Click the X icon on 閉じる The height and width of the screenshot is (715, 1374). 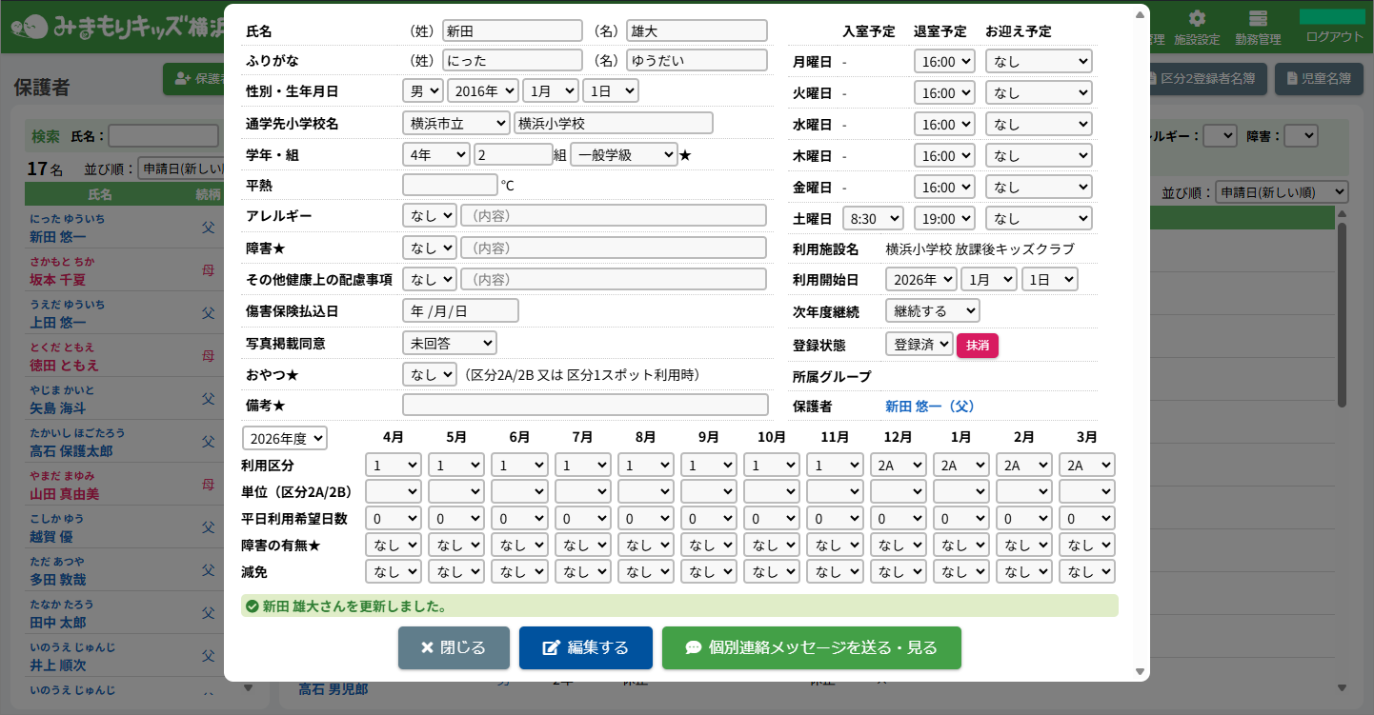(427, 648)
